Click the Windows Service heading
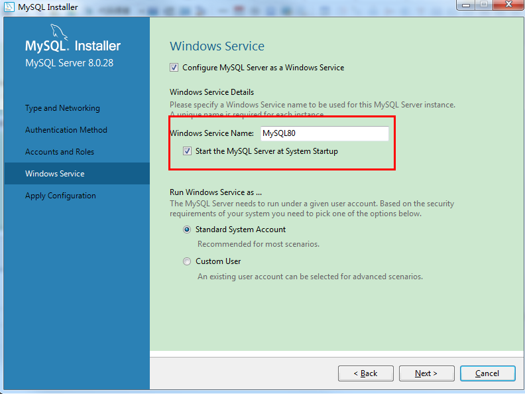Viewport: 525px width, 394px height. pos(217,46)
